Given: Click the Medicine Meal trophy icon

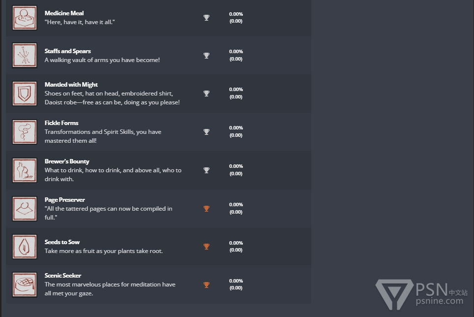Looking at the screenshot, I should pyautogui.click(x=25, y=18).
